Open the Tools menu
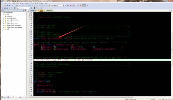Viewport: 173px width, 100px height. [33, 3]
